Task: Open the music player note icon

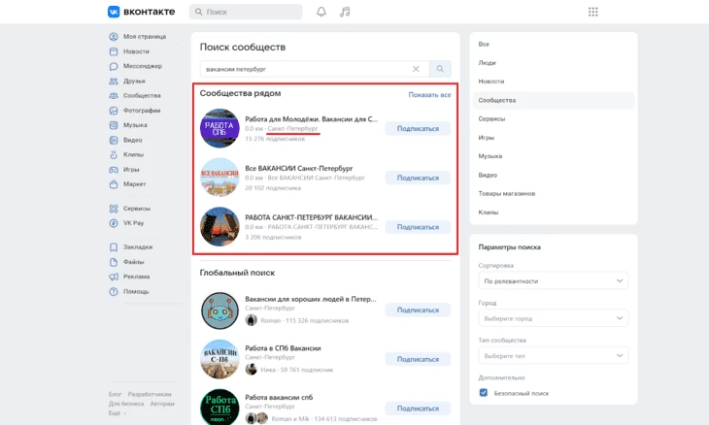Action: tap(345, 12)
